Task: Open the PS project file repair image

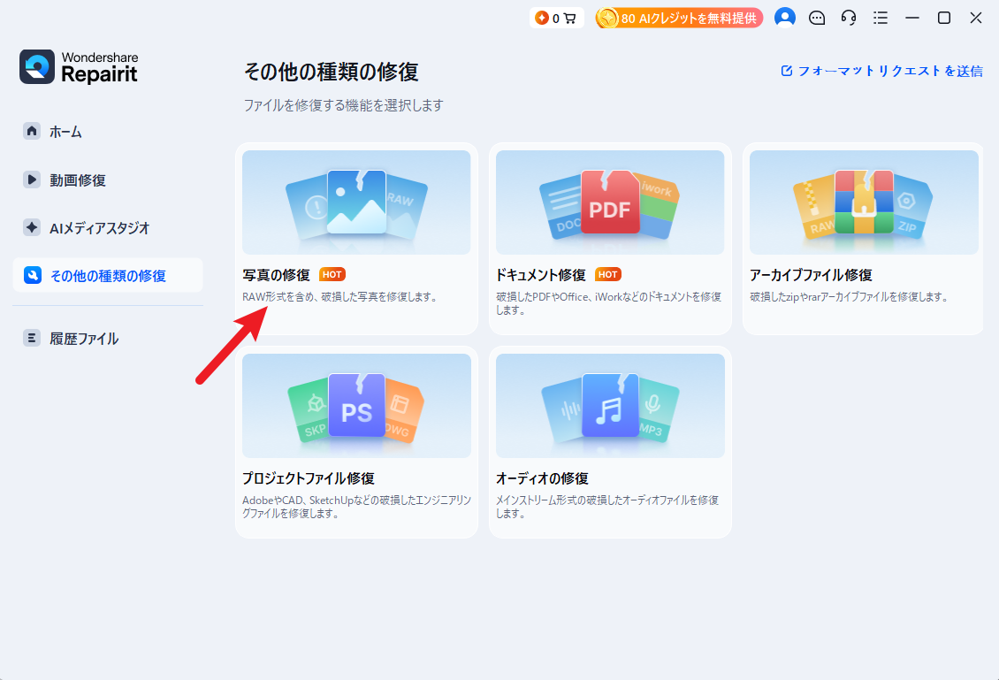Action: (x=356, y=405)
